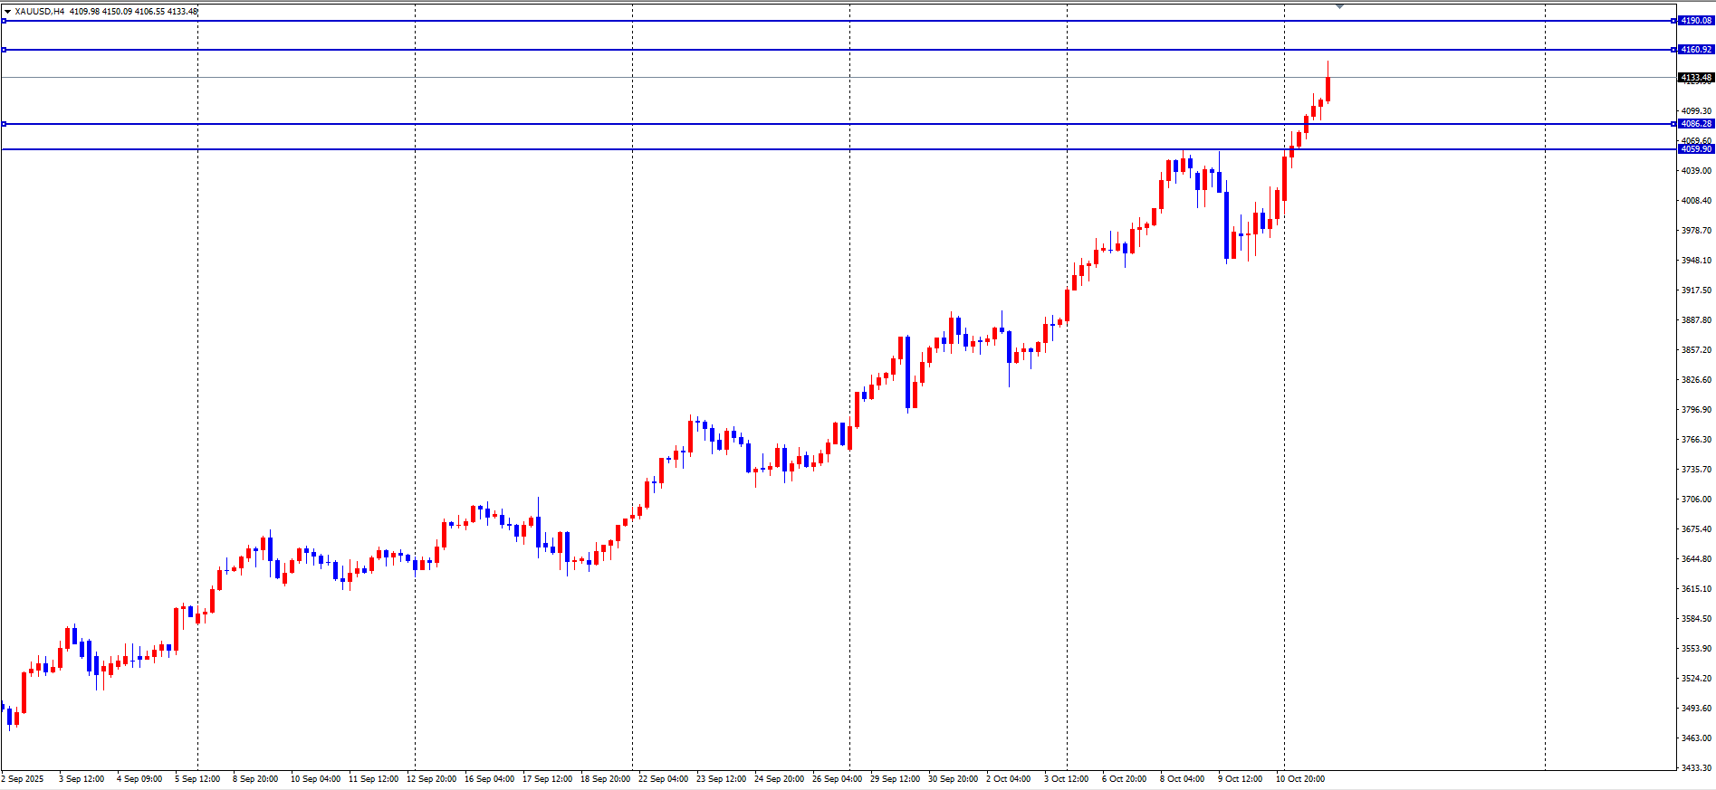Click the 2 Sep 2025 date label
Image resolution: width=1716 pixels, height=790 pixels.
23,779
